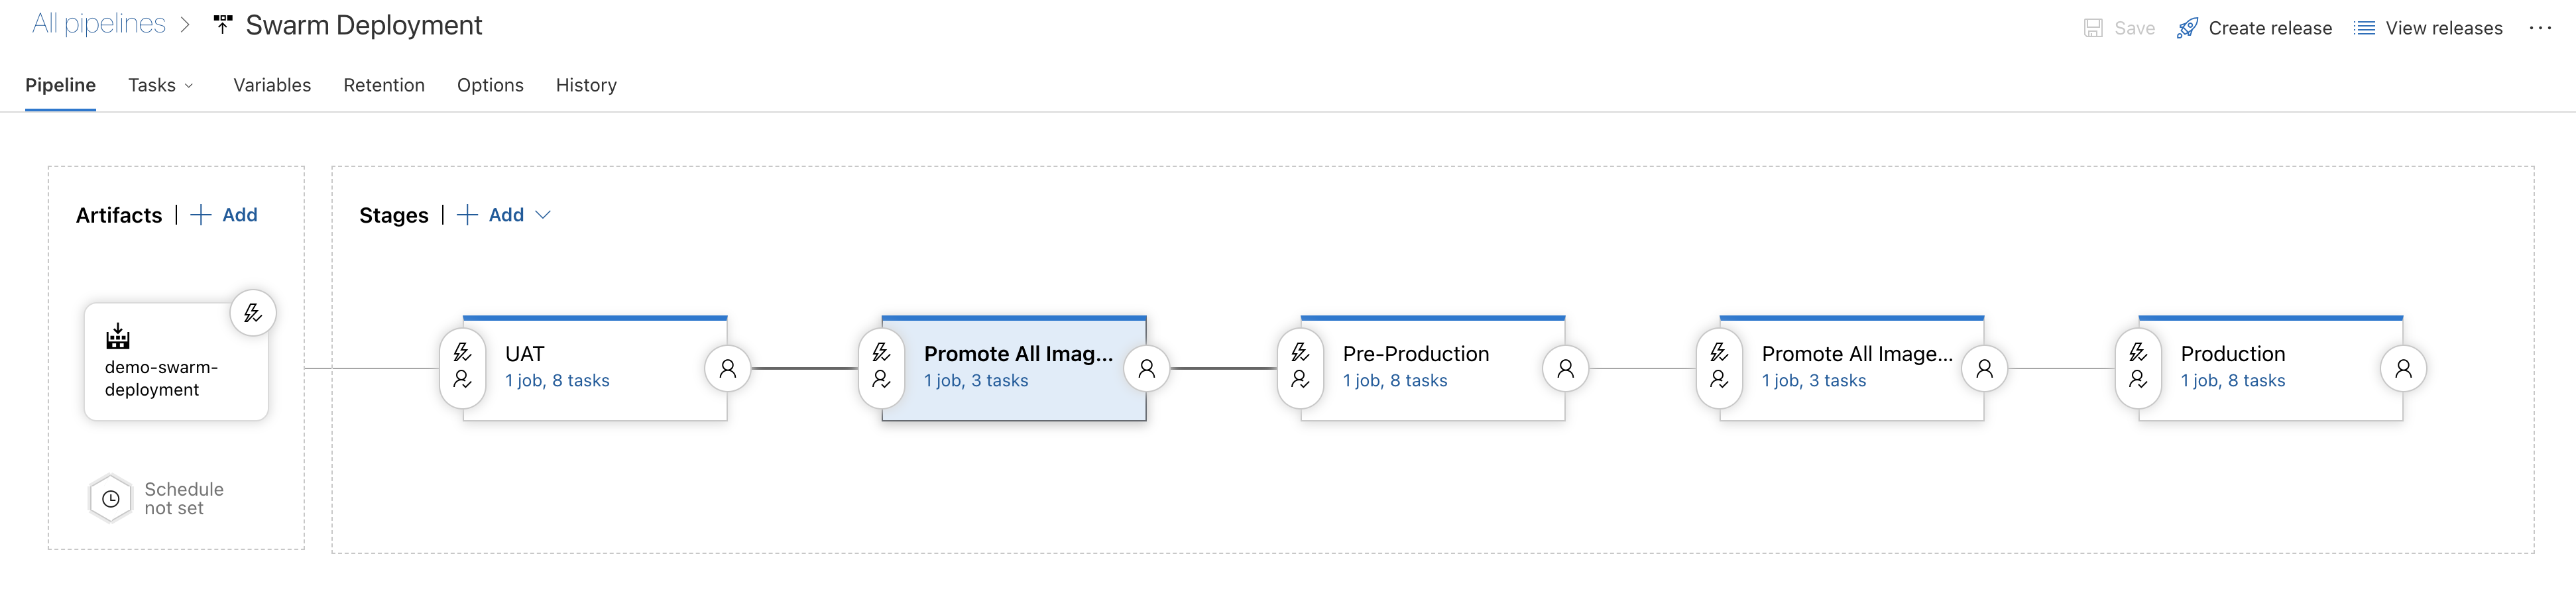Open post-deployment approvals for Production stage
This screenshot has width=2576, height=607.
click(x=2404, y=368)
